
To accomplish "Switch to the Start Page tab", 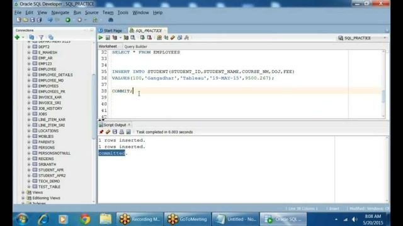I will tap(110, 31).
